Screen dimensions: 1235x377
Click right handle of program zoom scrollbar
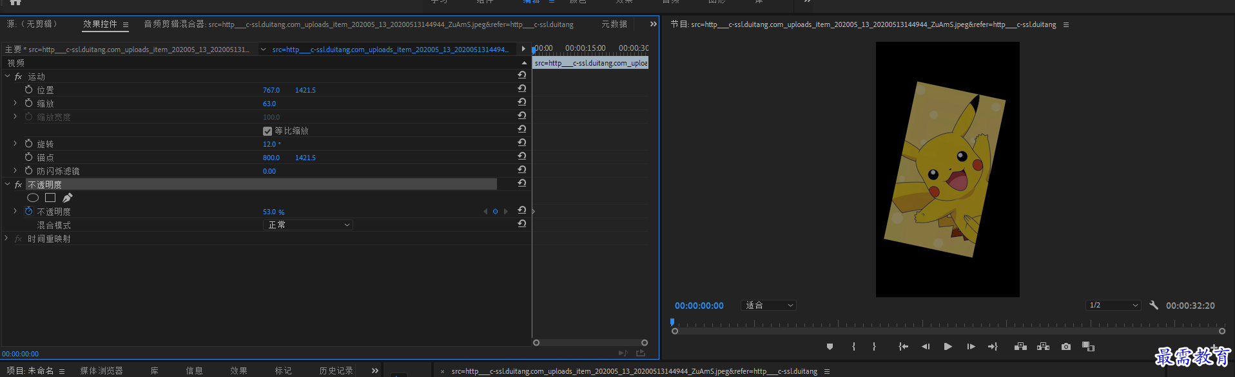1221,331
